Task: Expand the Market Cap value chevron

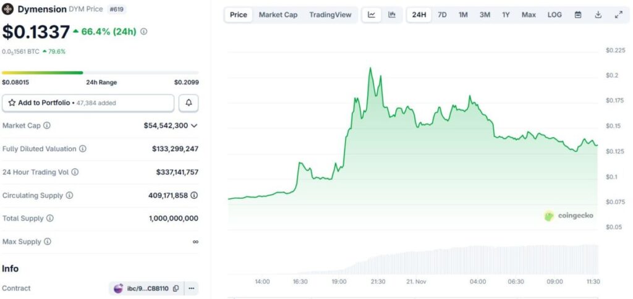Action: 194,125
